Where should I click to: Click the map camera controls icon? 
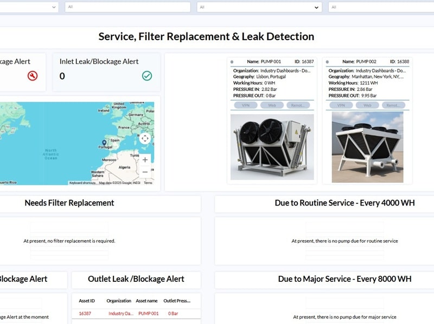tap(145, 138)
